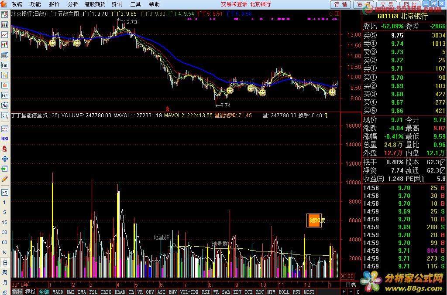Switch to 5-minute period
Screen dimensions: 447x295
[4, 212]
